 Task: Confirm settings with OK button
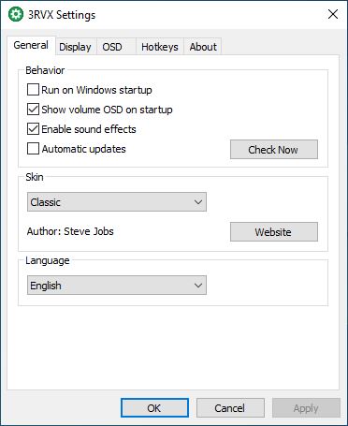pyautogui.click(x=154, y=407)
